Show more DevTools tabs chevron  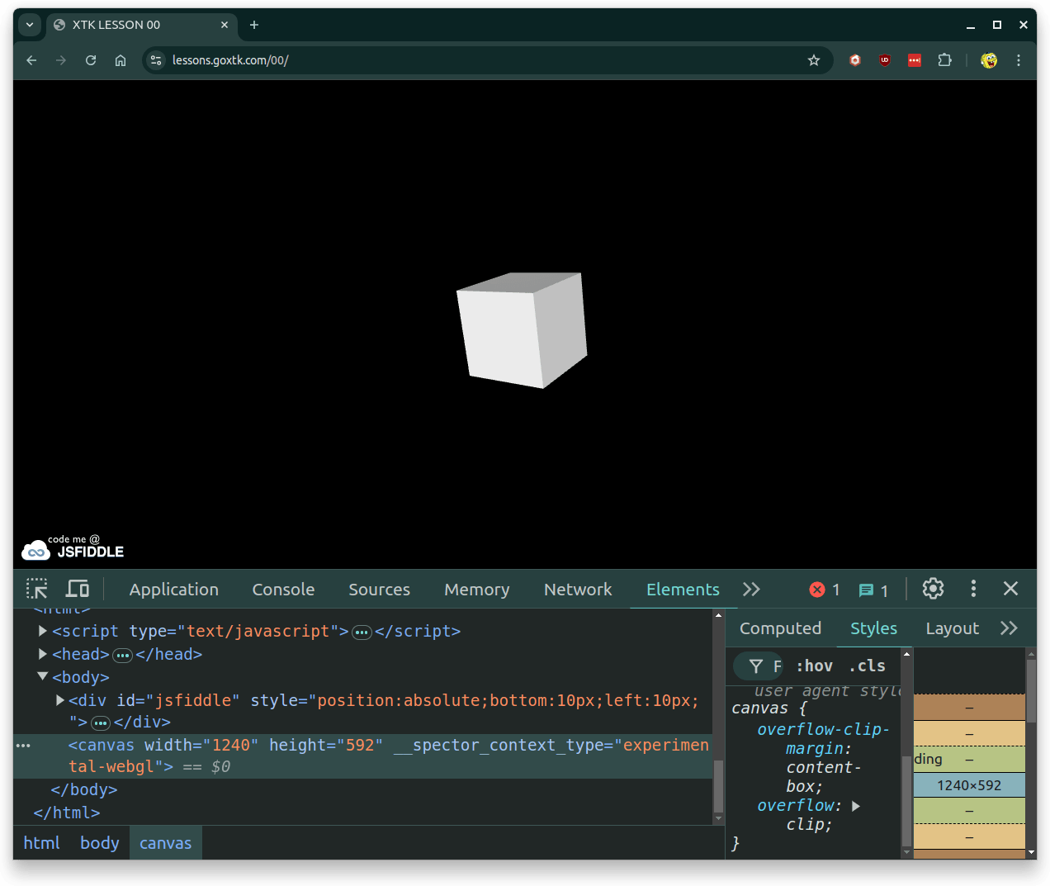click(751, 590)
